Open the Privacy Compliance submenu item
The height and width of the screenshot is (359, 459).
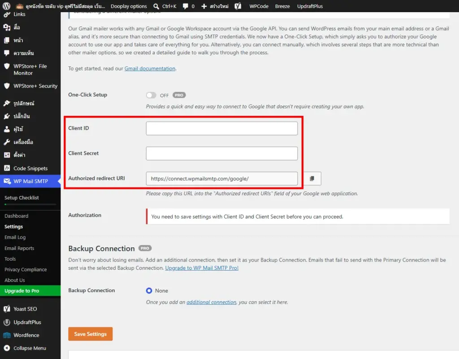click(26, 269)
